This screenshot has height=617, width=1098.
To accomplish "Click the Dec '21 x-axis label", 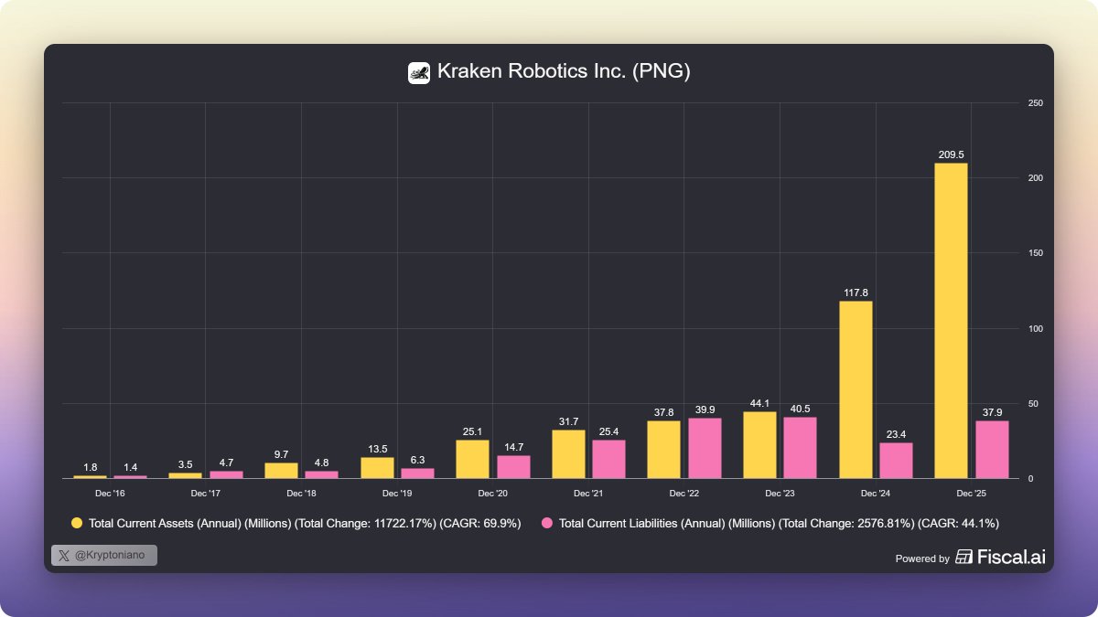I will pos(588,494).
